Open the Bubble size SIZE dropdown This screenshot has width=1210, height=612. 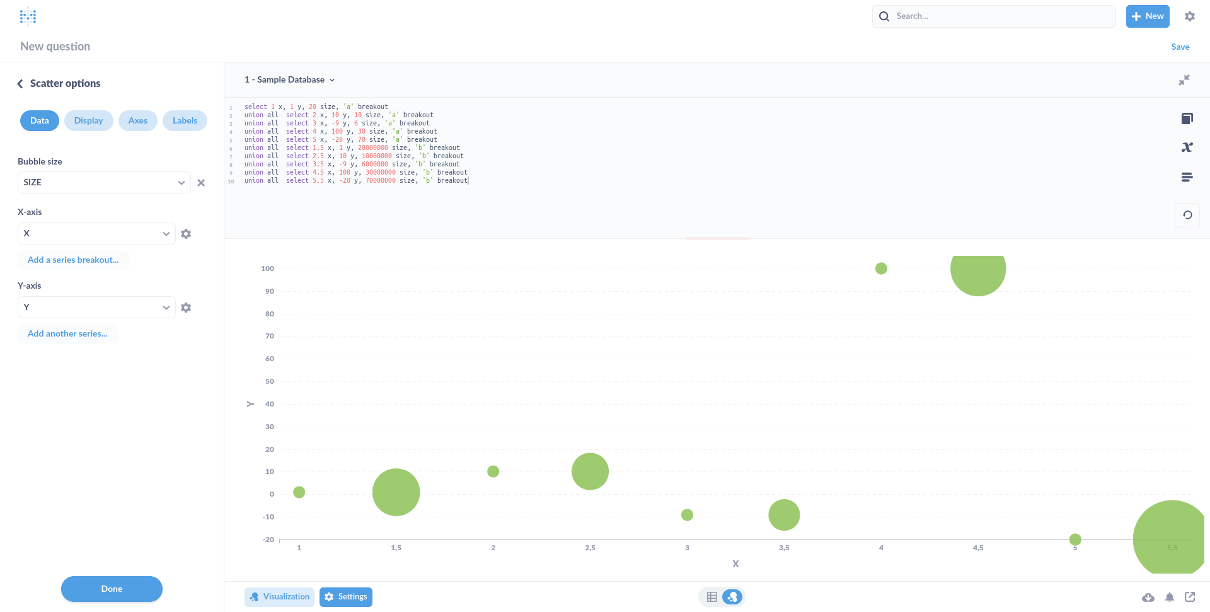click(103, 182)
